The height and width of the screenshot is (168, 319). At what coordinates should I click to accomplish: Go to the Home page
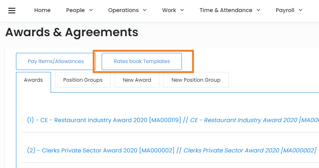pyautogui.click(x=42, y=10)
